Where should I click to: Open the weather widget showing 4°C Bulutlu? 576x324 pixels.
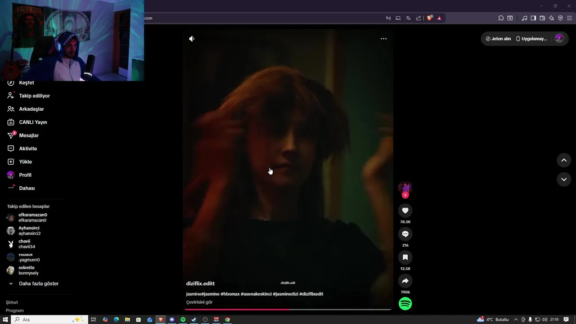click(493, 319)
